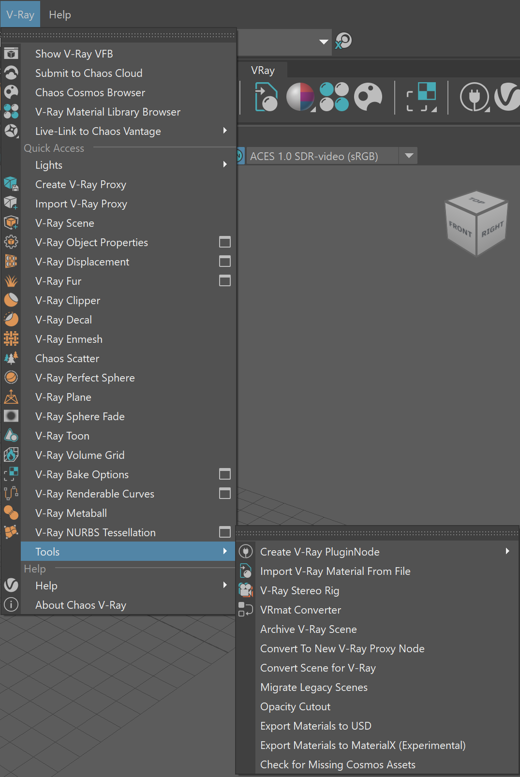Click FRONT face of the view cube
Image resolution: width=520 pixels, height=777 pixels.
click(460, 229)
